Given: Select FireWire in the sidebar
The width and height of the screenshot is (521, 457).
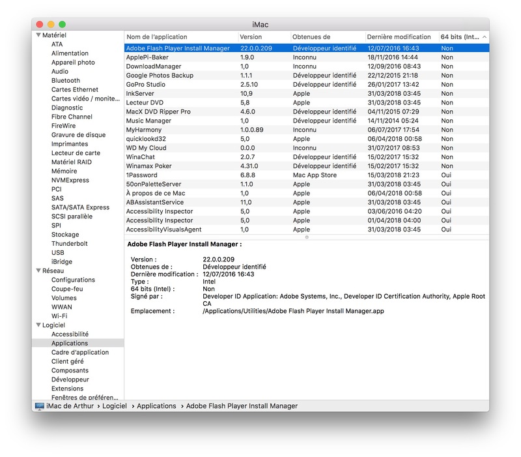Looking at the screenshot, I should 63,126.
